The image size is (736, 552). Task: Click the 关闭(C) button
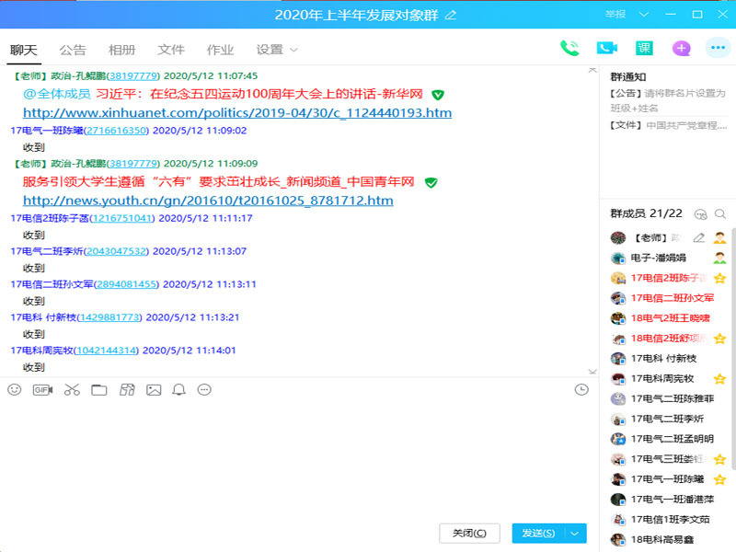(469, 533)
